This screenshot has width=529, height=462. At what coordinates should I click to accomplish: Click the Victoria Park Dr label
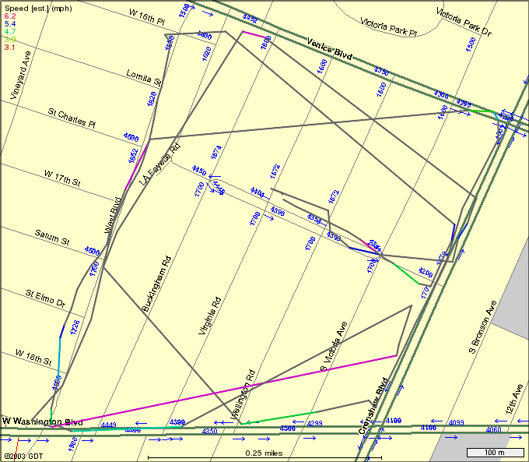(464, 22)
